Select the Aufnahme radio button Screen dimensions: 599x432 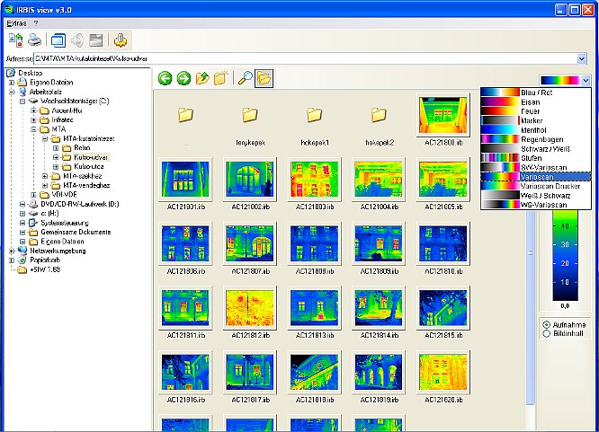click(x=546, y=325)
